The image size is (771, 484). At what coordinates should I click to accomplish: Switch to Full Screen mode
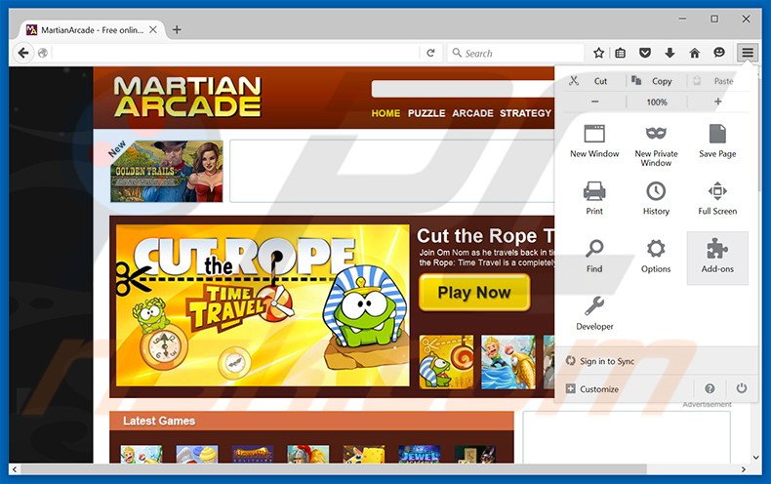point(717,198)
